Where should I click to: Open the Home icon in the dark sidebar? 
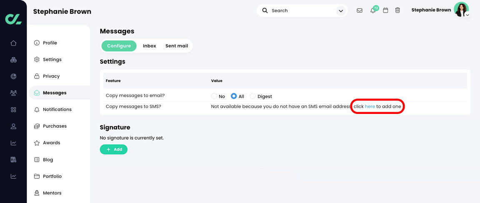pyautogui.click(x=13, y=43)
